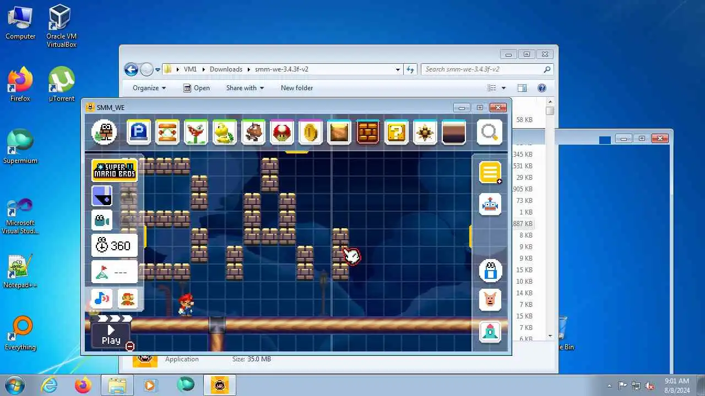Click the Explorer scrollbar down arrow

[x=550, y=336]
